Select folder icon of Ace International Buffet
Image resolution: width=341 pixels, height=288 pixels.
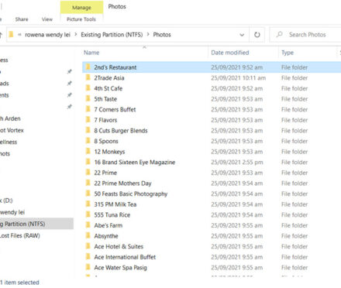[x=88, y=257]
